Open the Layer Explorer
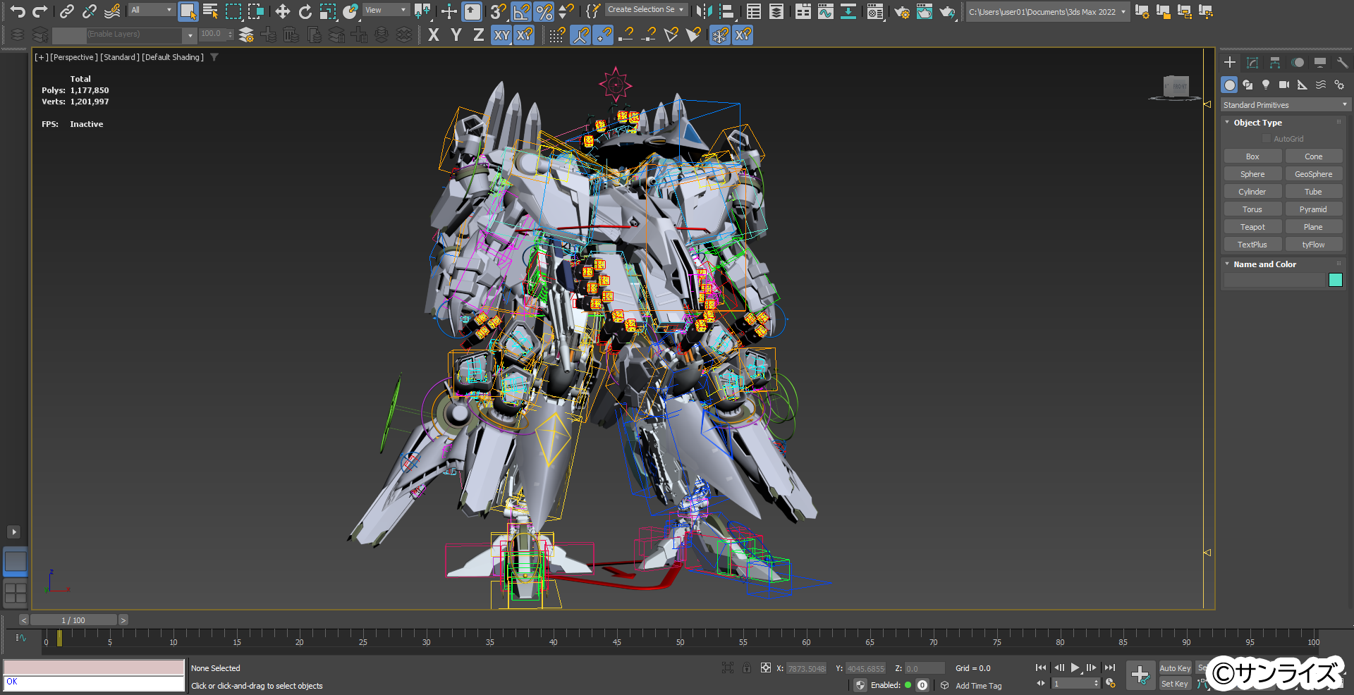Image resolution: width=1354 pixels, height=695 pixels. pos(776,11)
